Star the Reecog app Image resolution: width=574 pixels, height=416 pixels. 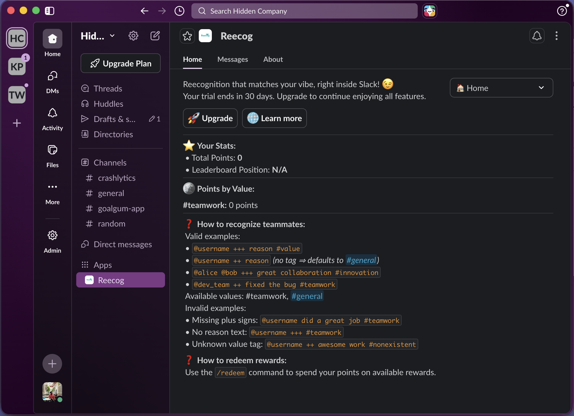tap(187, 36)
